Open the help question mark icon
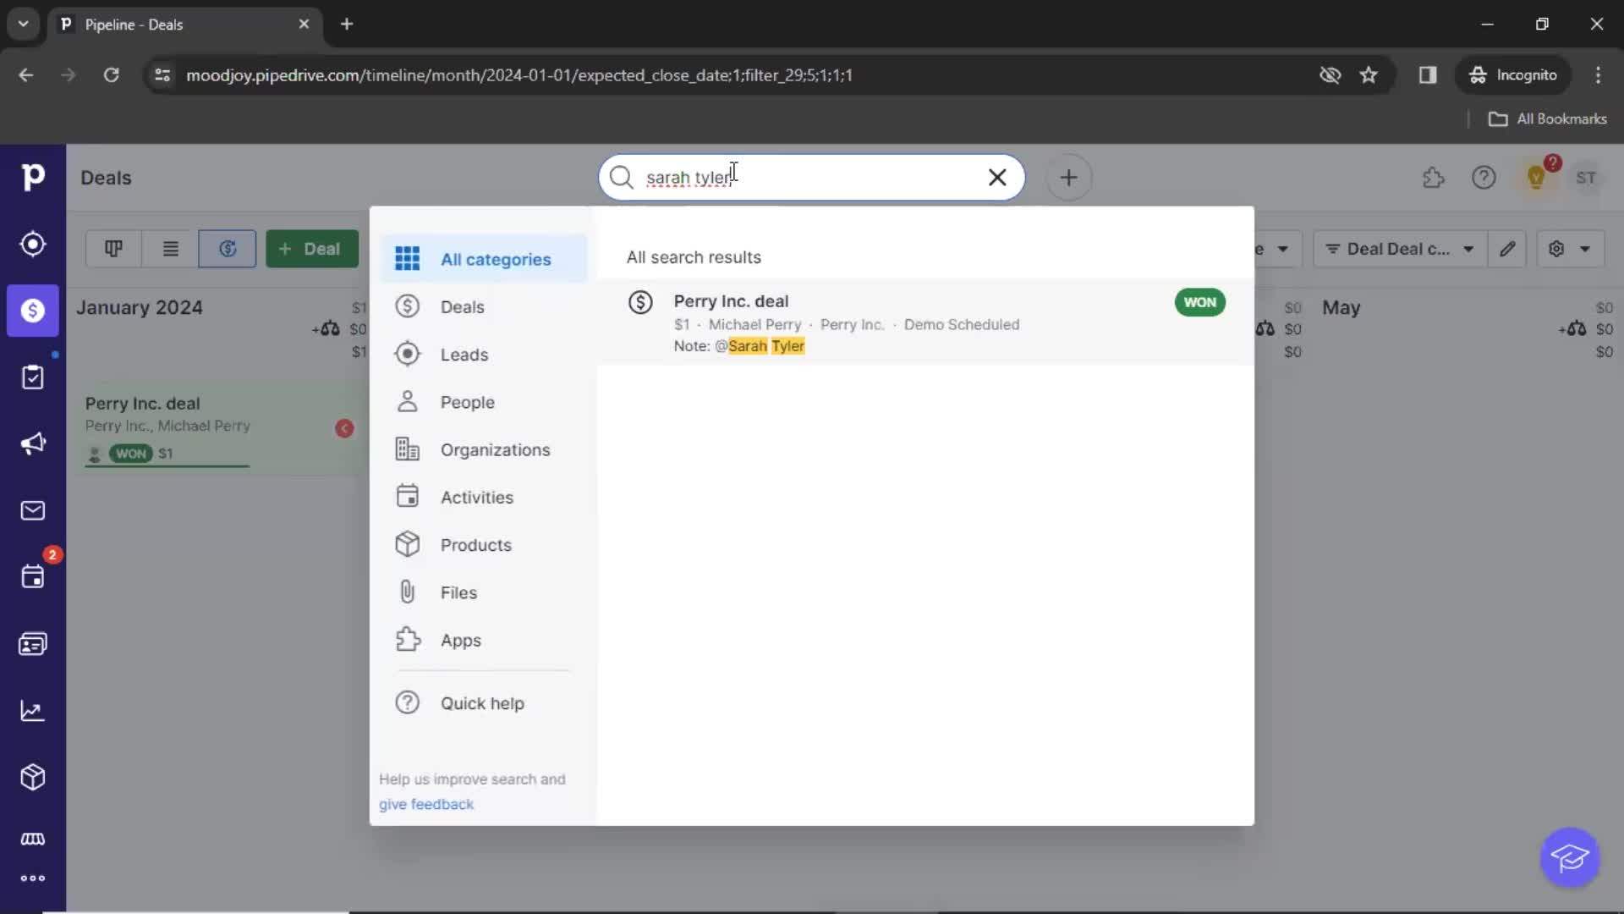 coord(1484,178)
